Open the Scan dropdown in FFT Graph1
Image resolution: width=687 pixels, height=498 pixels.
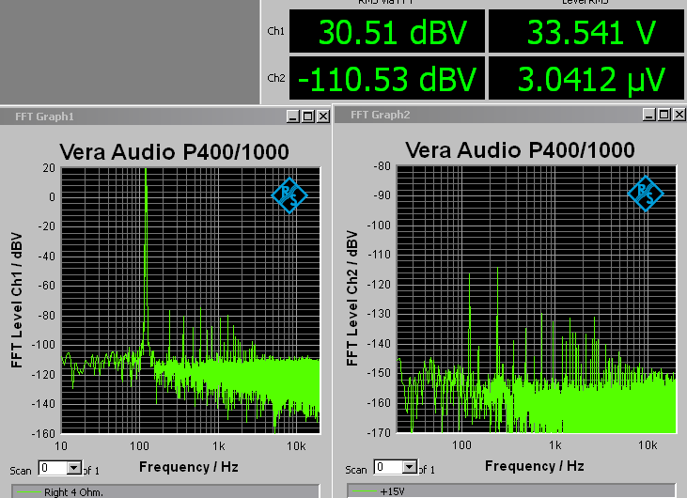(74, 468)
